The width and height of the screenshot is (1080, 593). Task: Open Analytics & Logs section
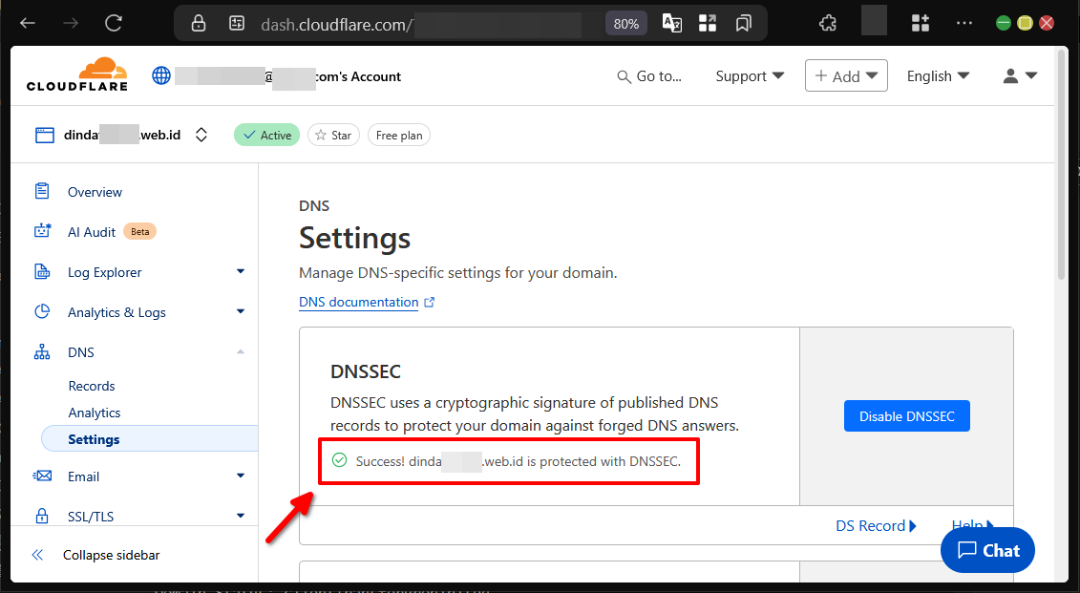116,312
